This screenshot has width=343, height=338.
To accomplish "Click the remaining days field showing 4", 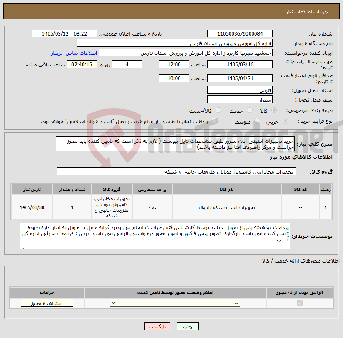I will (127, 64).
